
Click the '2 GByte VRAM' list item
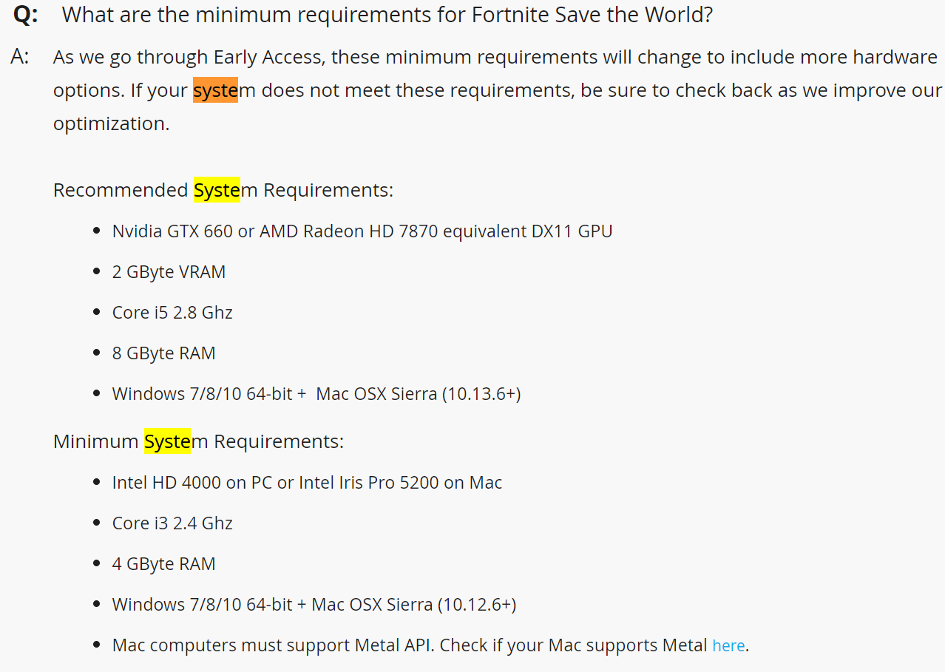point(169,271)
